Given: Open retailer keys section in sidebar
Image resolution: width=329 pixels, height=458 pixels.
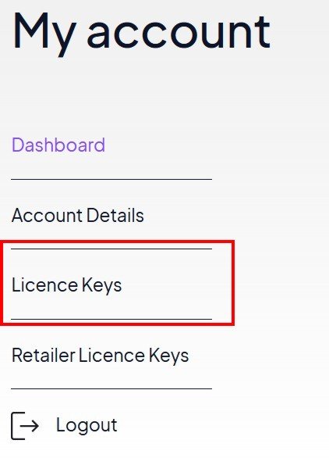Looking at the screenshot, I should point(100,356).
